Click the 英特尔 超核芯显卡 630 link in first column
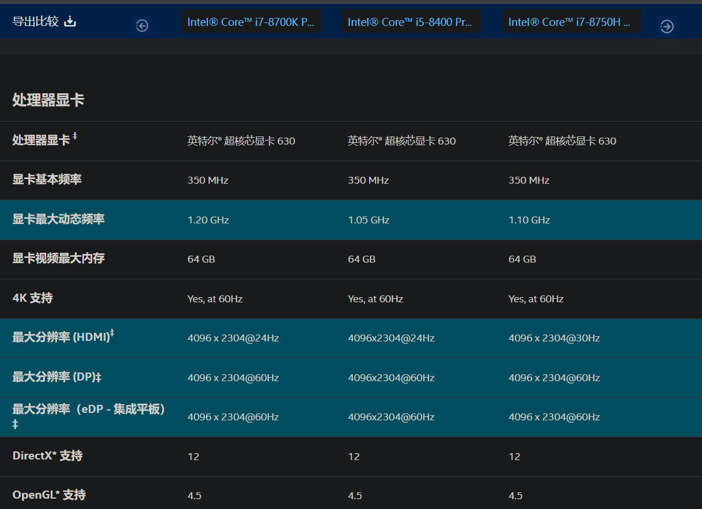702x509 pixels. 240,140
